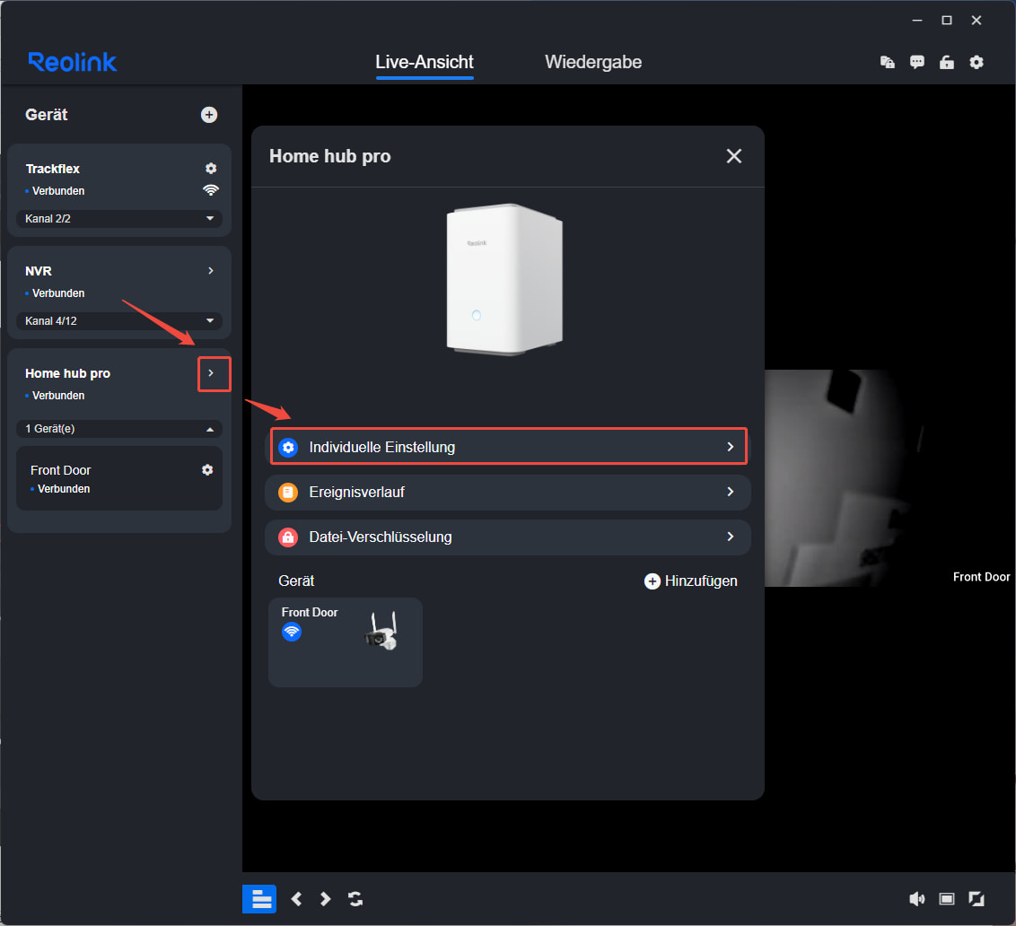
Task: Close the Home hub pro dialog
Action: (x=733, y=156)
